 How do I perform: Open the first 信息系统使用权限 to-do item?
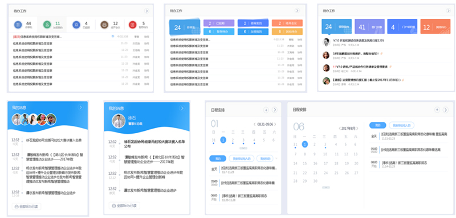[x=37, y=37]
